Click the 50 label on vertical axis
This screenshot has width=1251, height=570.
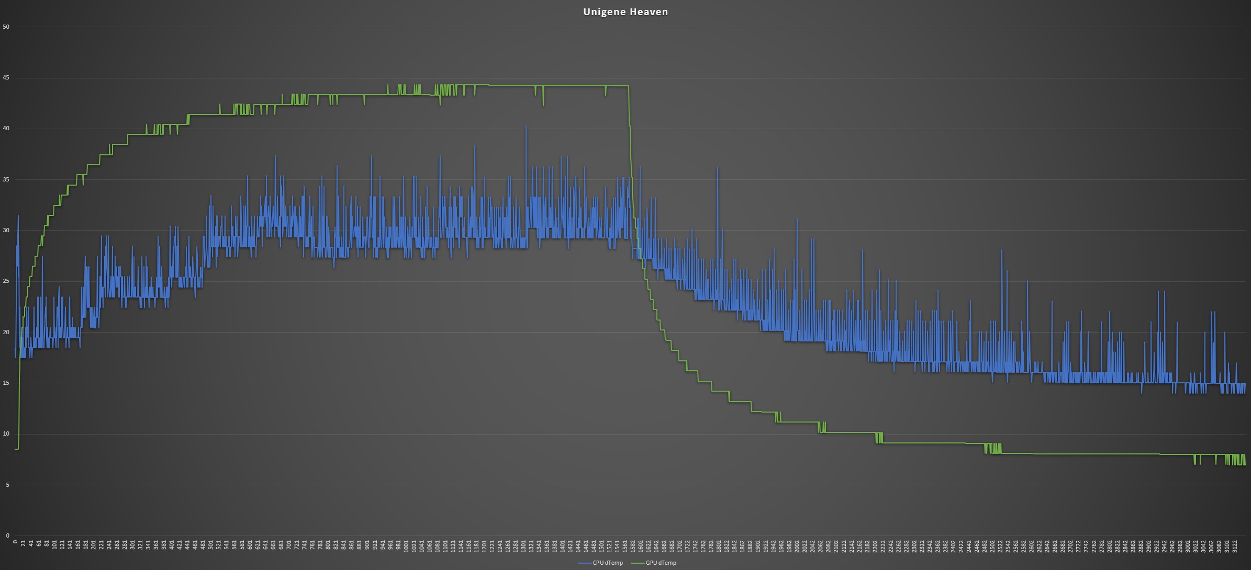click(x=6, y=27)
